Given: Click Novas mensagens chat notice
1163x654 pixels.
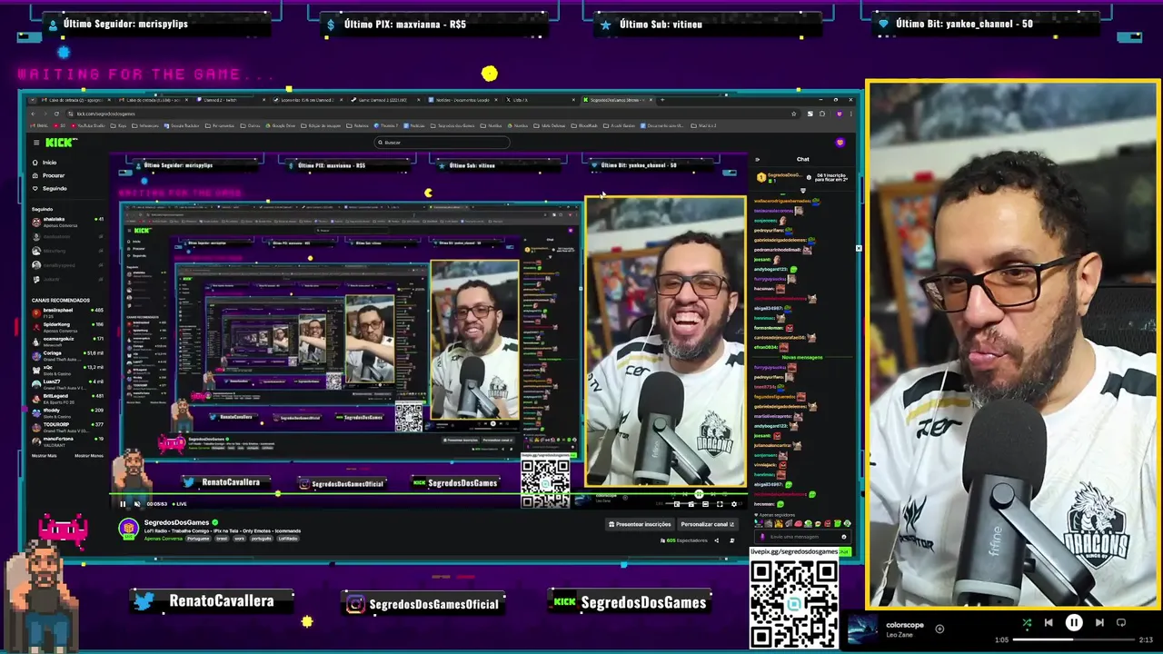Looking at the screenshot, I should point(802,357).
